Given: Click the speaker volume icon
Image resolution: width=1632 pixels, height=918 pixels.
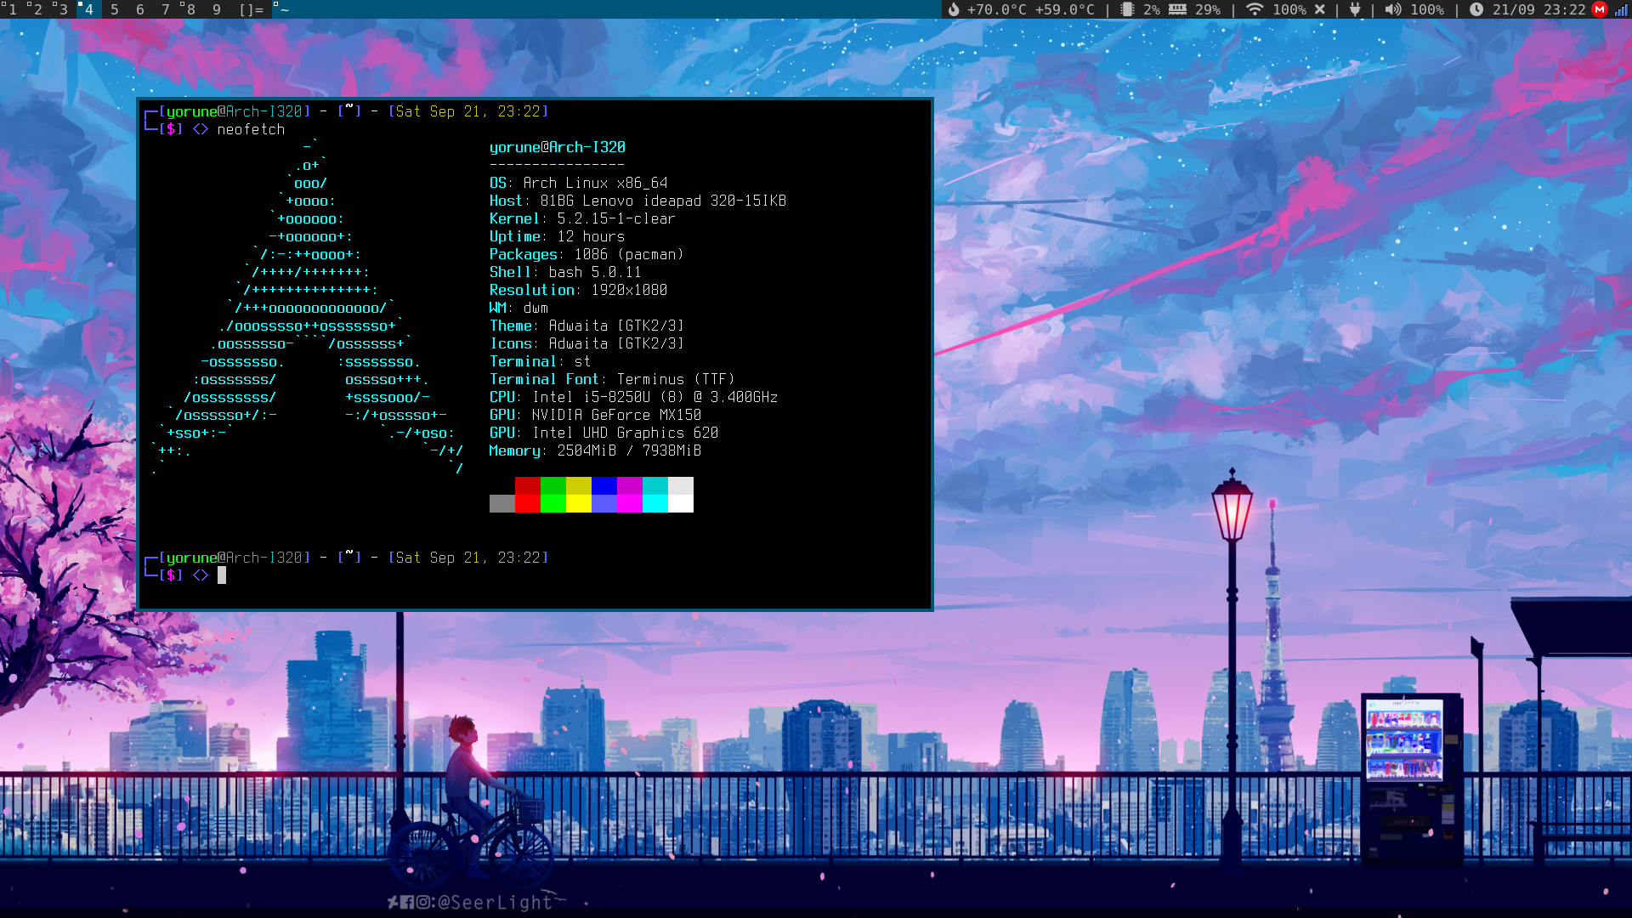Looking at the screenshot, I should (1392, 9).
